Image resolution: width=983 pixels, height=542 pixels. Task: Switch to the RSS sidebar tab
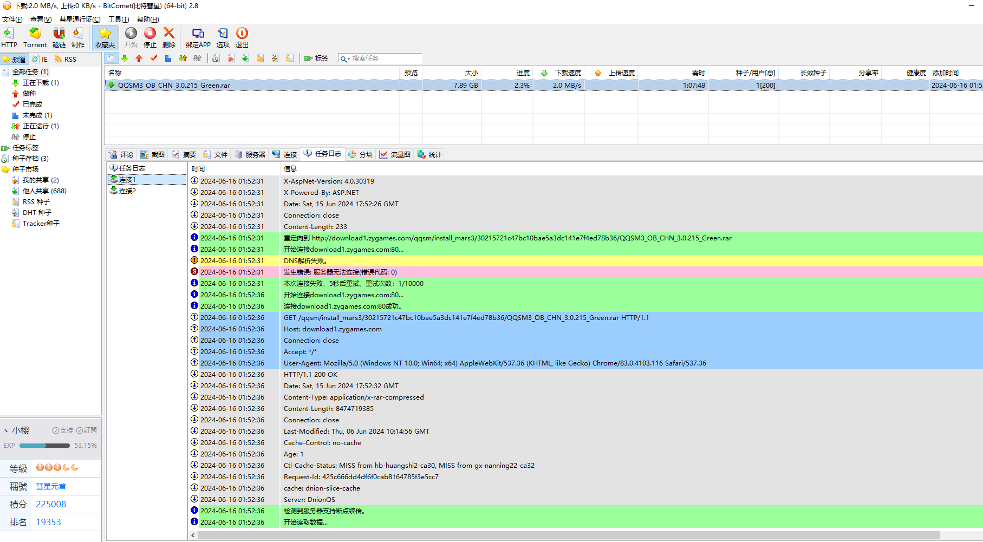tap(66, 59)
